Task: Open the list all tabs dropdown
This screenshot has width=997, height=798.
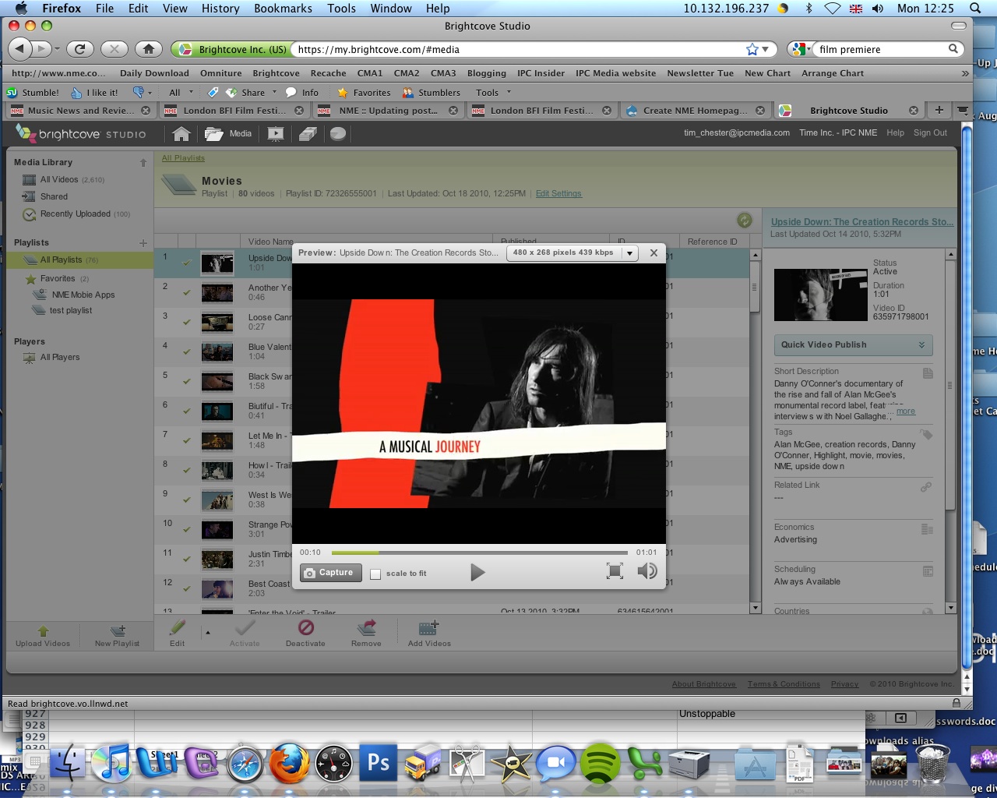Action: click(964, 110)
